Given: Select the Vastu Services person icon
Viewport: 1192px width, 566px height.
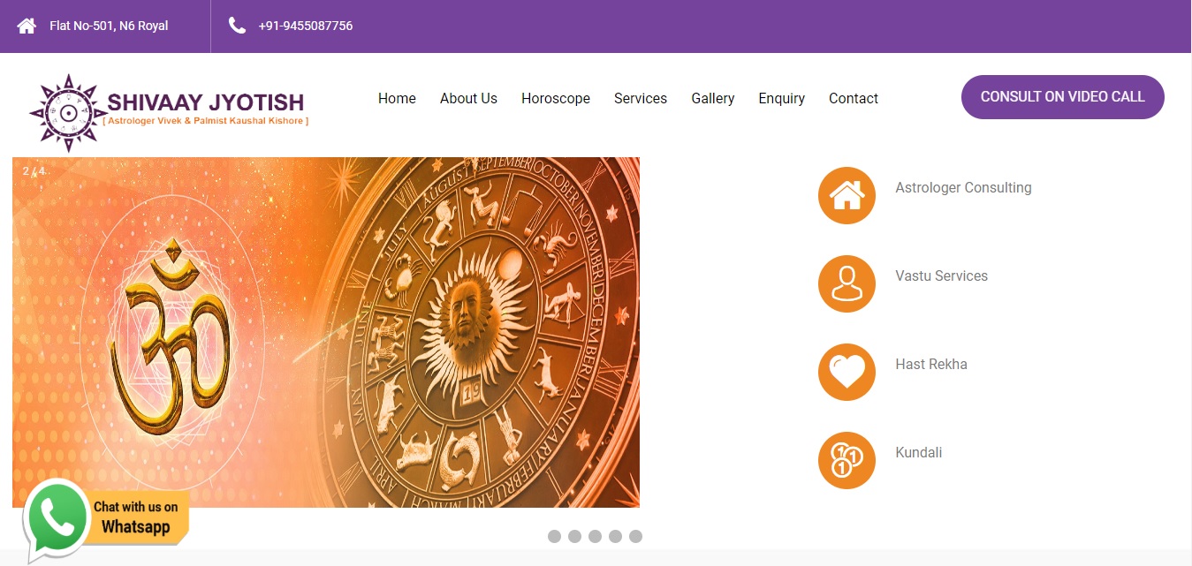Looking at the screenshot, I should click(847, 283).
